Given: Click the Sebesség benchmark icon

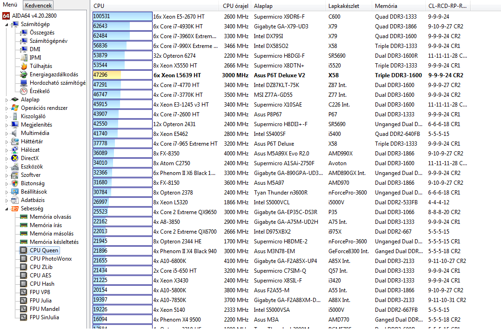Looking at the screenshot, I should pos(15,208).
